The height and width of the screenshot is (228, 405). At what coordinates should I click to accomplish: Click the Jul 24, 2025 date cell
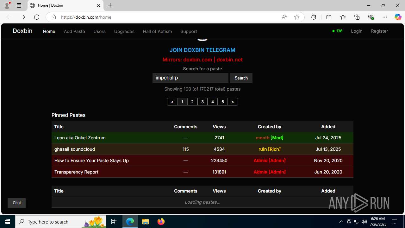[x=328, y=138]
